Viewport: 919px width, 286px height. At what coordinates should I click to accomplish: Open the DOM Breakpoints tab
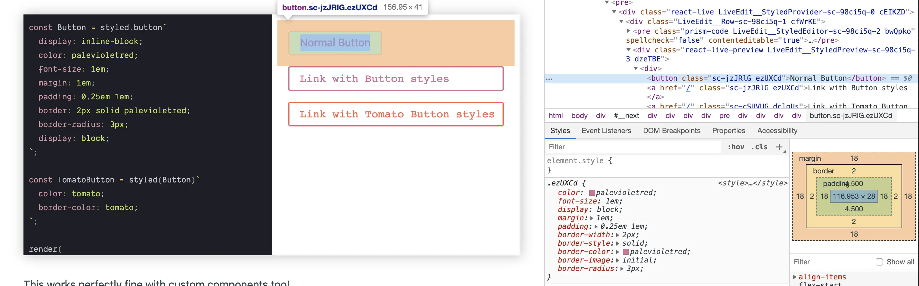[671, 131]
